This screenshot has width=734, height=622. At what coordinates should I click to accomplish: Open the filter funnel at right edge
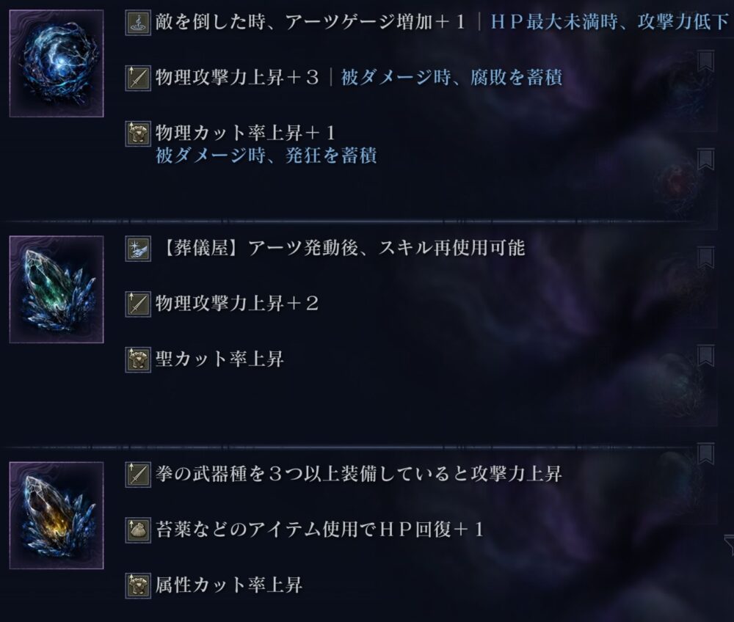(730, 544)
